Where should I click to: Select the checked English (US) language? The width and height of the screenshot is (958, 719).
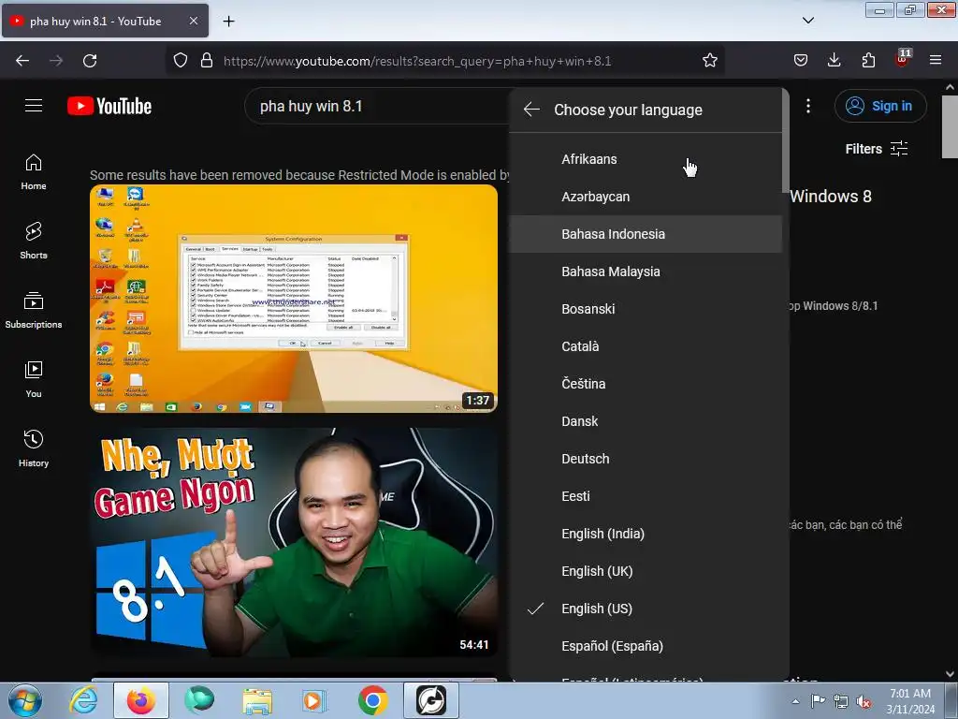tap(646, 609)
